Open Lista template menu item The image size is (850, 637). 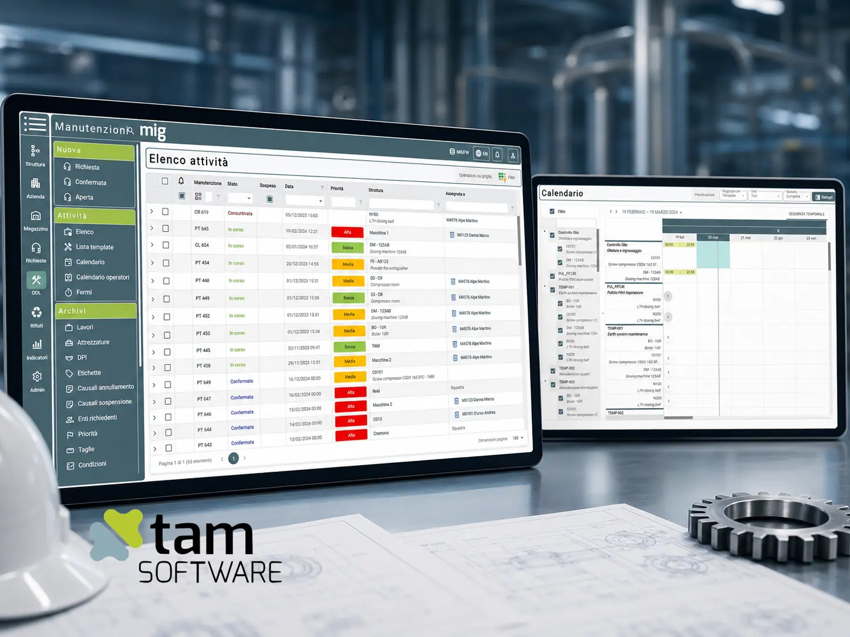pos(95,247)
